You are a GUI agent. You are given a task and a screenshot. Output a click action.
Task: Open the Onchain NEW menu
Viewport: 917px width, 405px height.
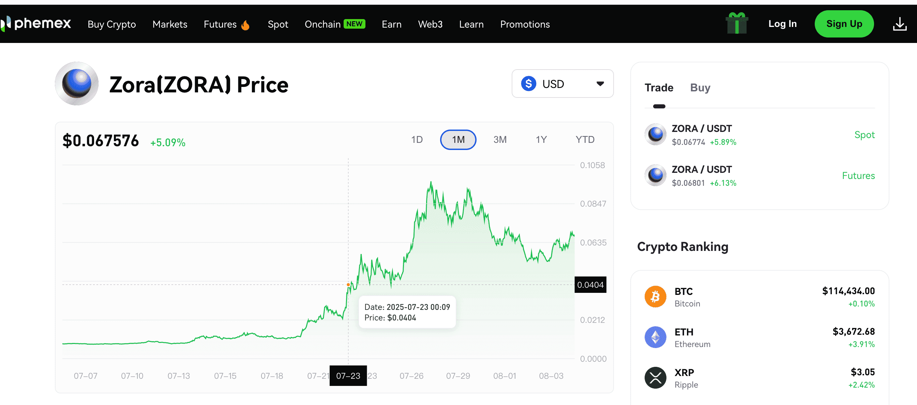click(x=335, y=24)
